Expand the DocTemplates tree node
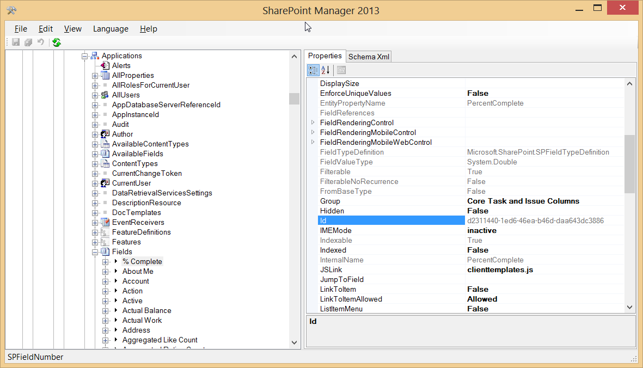The height and width of the screenshot is (368, 643). [95, 213]
